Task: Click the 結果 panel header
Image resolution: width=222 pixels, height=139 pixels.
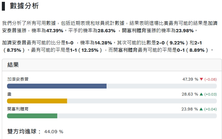Action: click(13, 64)
